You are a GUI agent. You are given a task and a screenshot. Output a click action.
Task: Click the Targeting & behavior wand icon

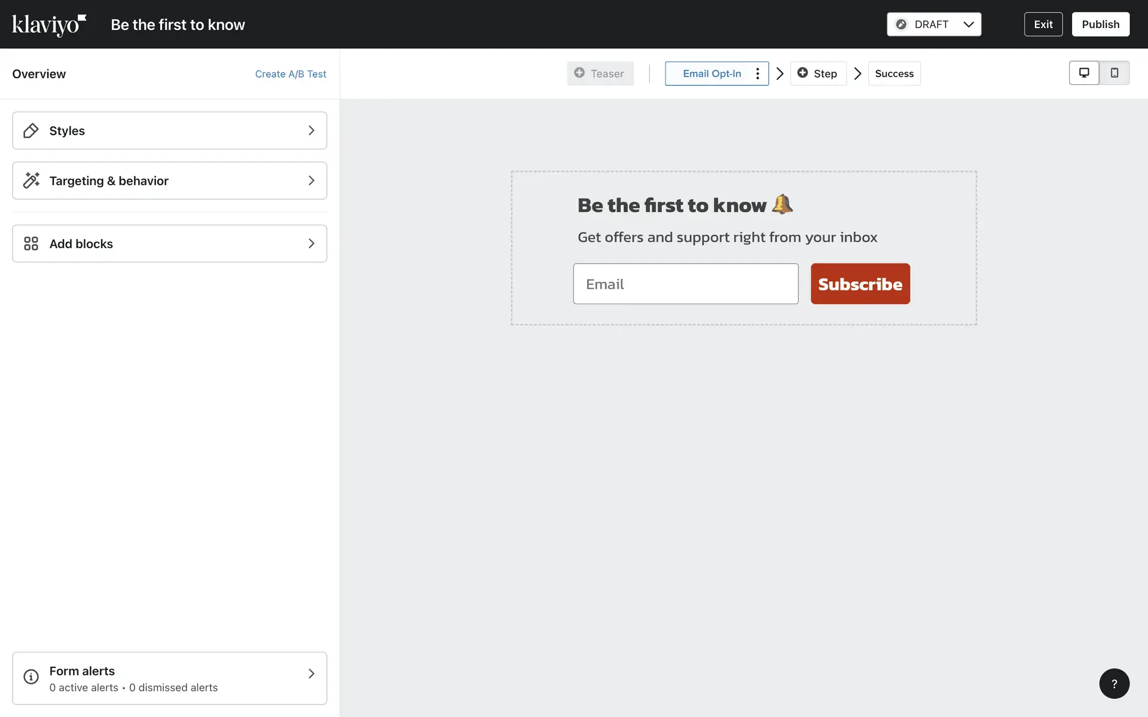tap(31, 180)
